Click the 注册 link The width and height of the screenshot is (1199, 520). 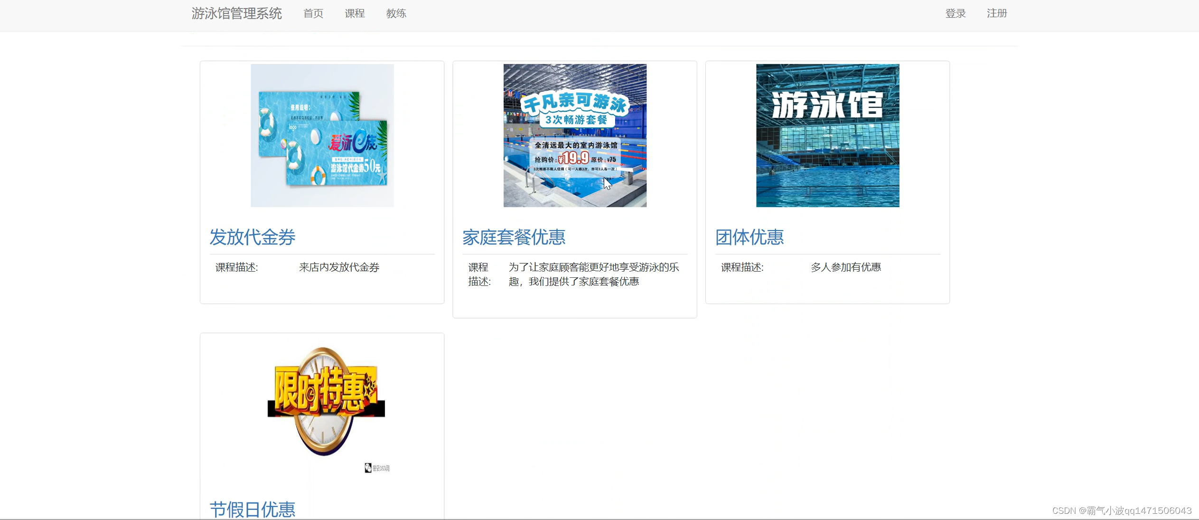click(996, 13)
